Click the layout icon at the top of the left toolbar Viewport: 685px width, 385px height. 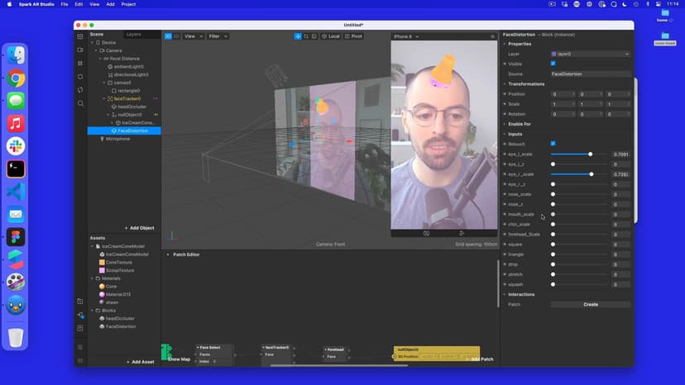(80, 36)
